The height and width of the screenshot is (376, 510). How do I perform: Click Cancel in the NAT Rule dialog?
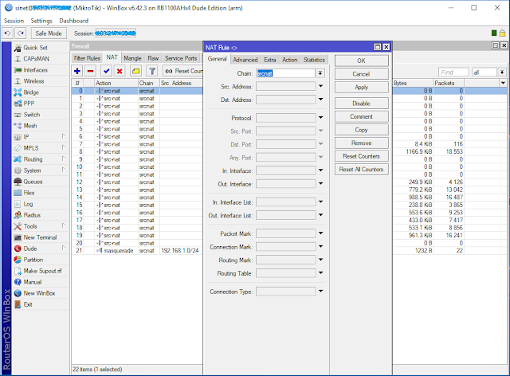(361, 74)
